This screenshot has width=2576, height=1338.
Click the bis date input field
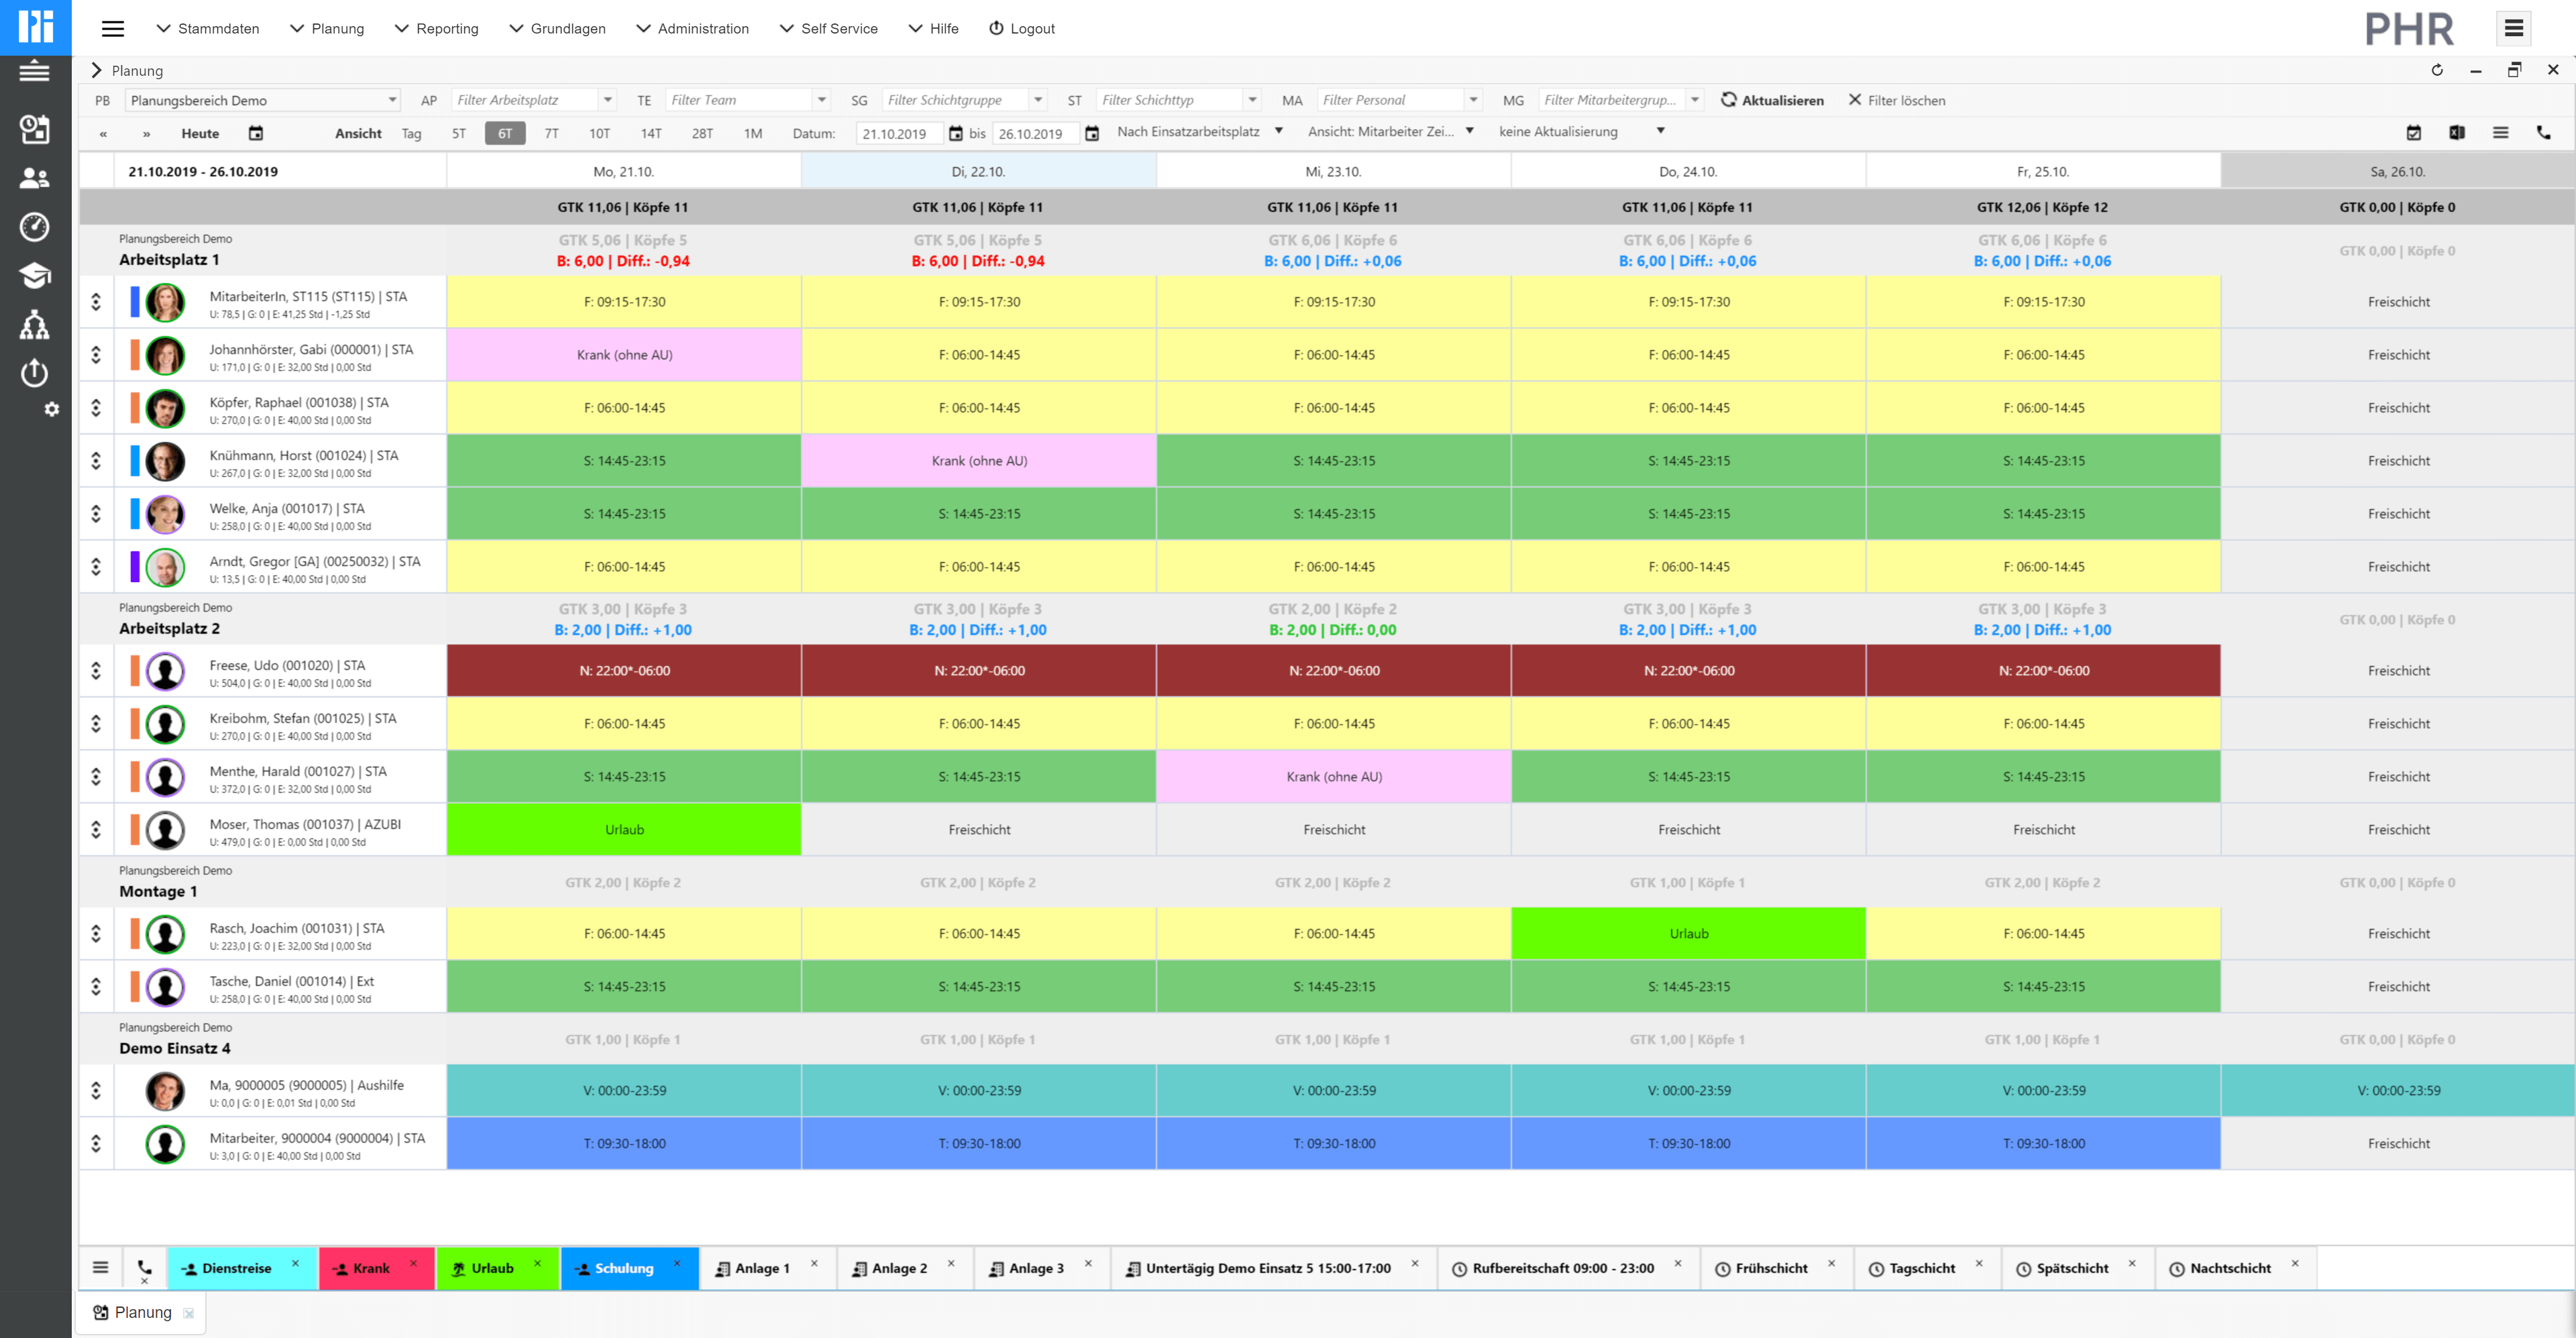[1035, 132]
